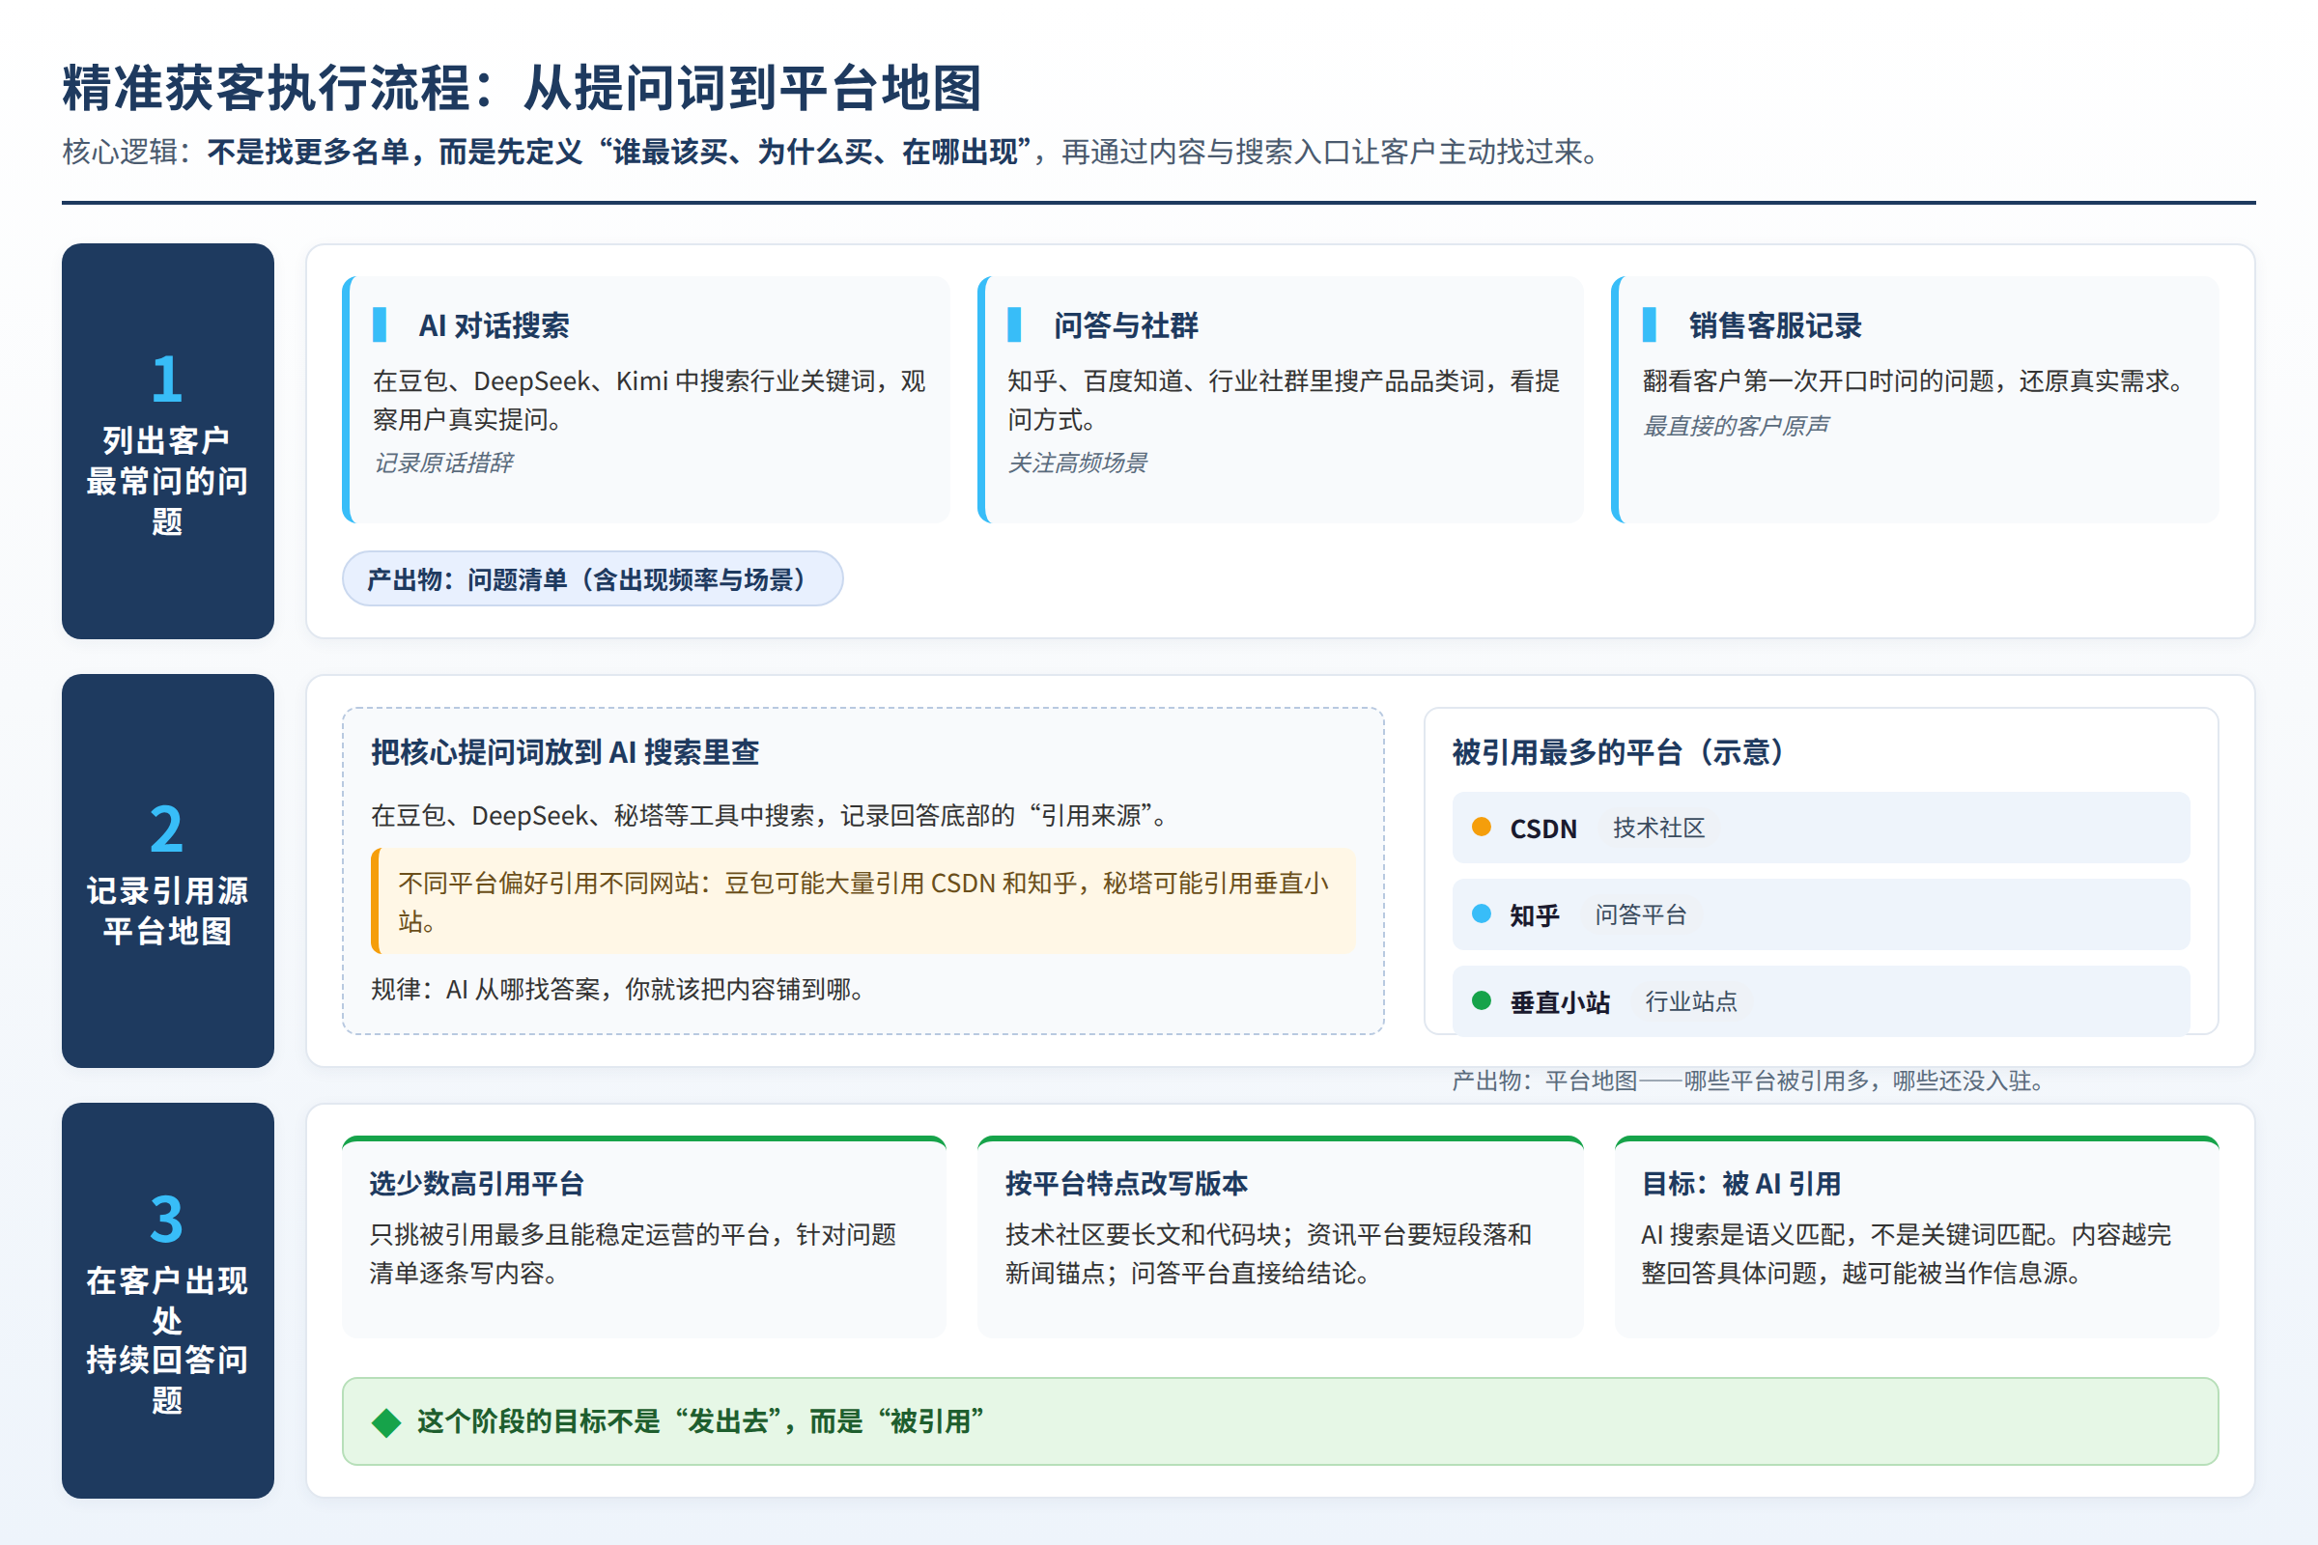Click the green banner 这个阶段的目标不是“发出去”
This screenshot has width=2318, height=1545.
tap(1281, 1420)
